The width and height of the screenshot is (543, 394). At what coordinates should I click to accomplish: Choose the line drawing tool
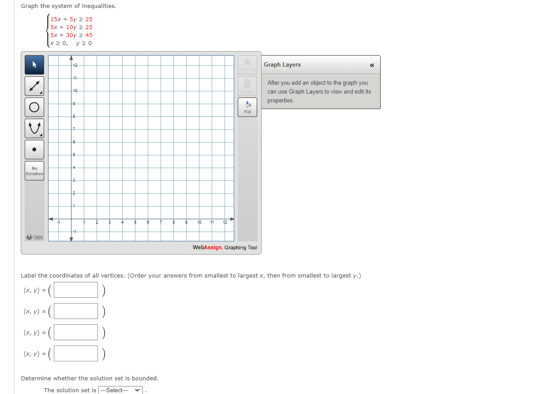[x=34, y=86]
